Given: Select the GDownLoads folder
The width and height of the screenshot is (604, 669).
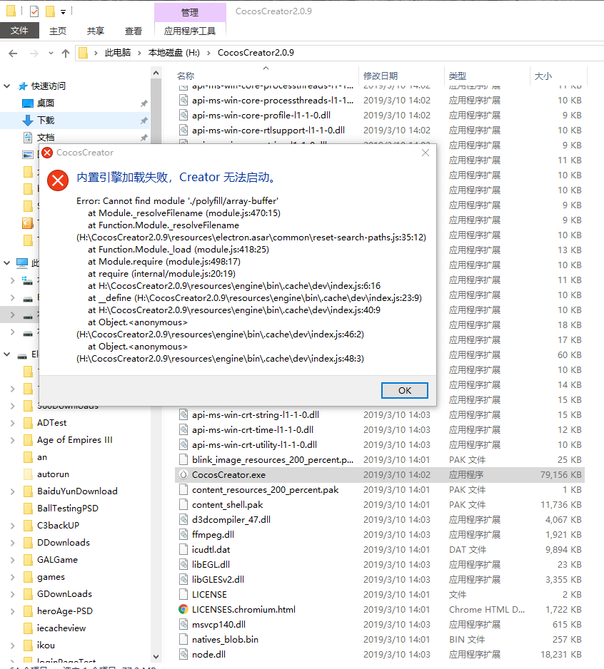Looking at the screenshot, I should pos(64,594).
